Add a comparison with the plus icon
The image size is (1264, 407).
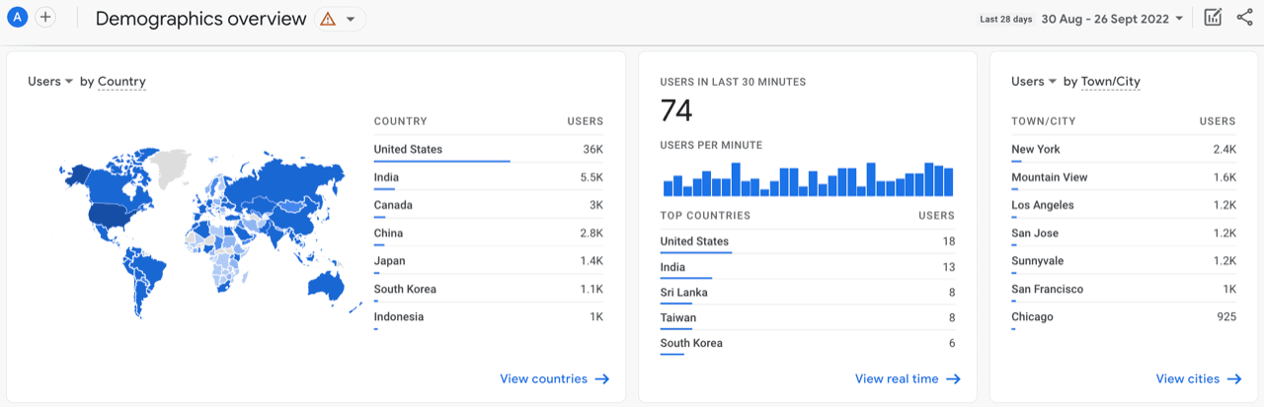45,18
